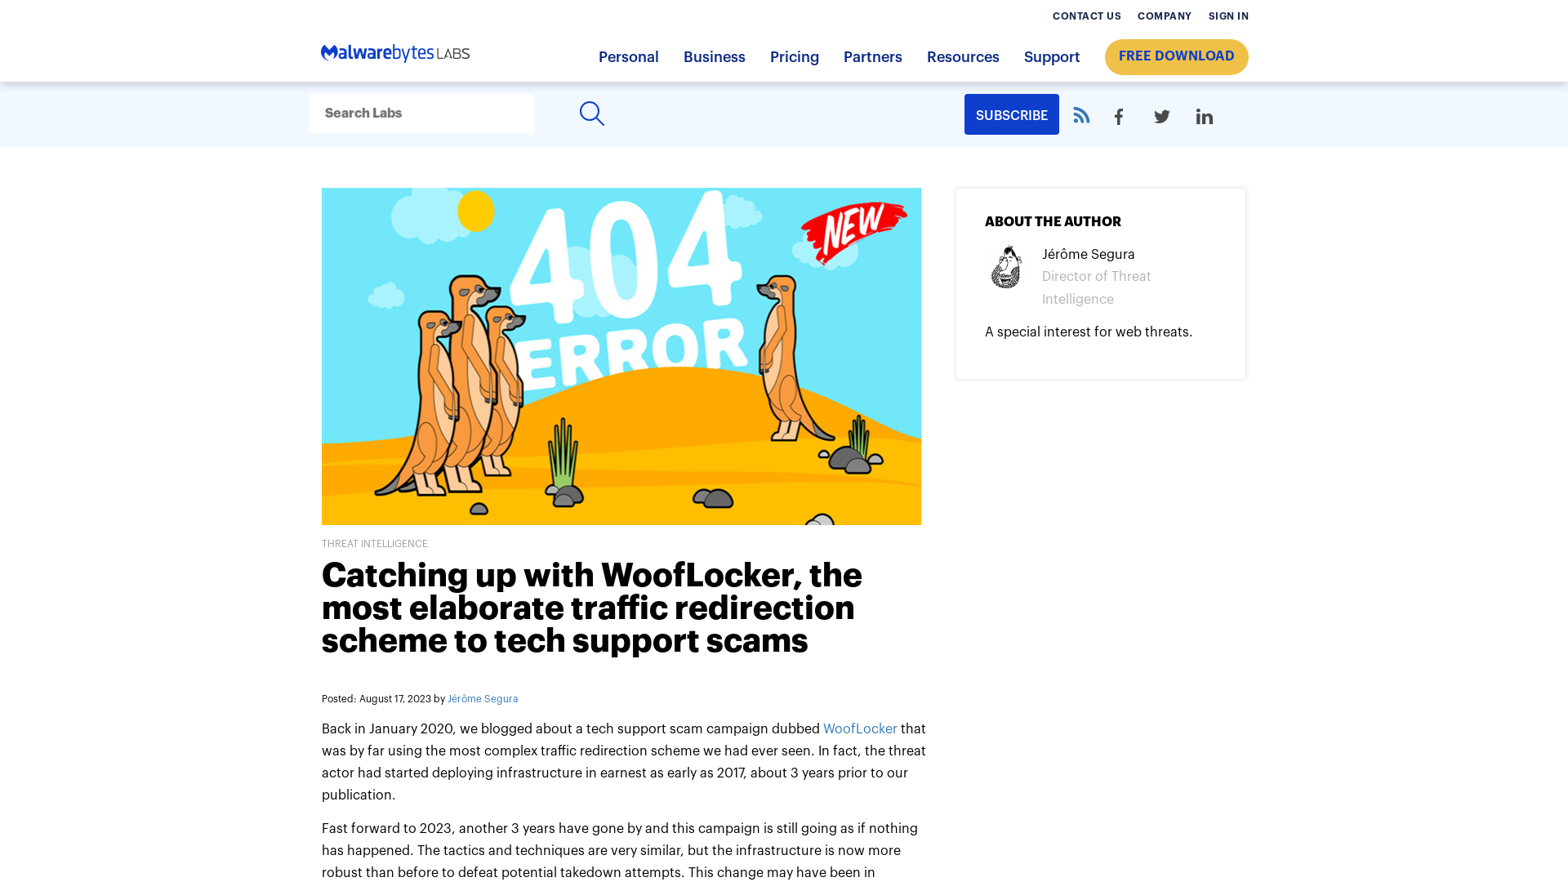Open the Business navigation menu item
The image size is (1568, 882).
(714, 57)
